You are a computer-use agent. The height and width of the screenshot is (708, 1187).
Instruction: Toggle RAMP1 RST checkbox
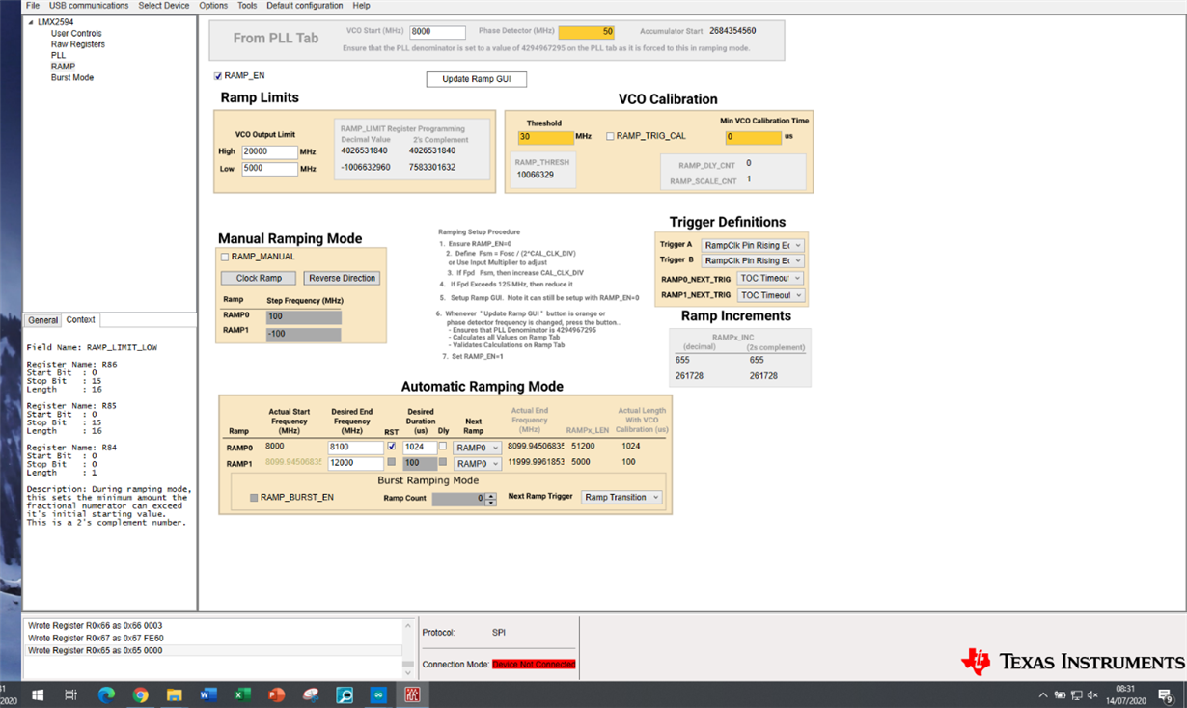click(x=391, y=462)
